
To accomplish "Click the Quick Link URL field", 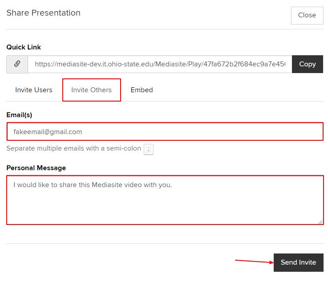I will 160,64.
